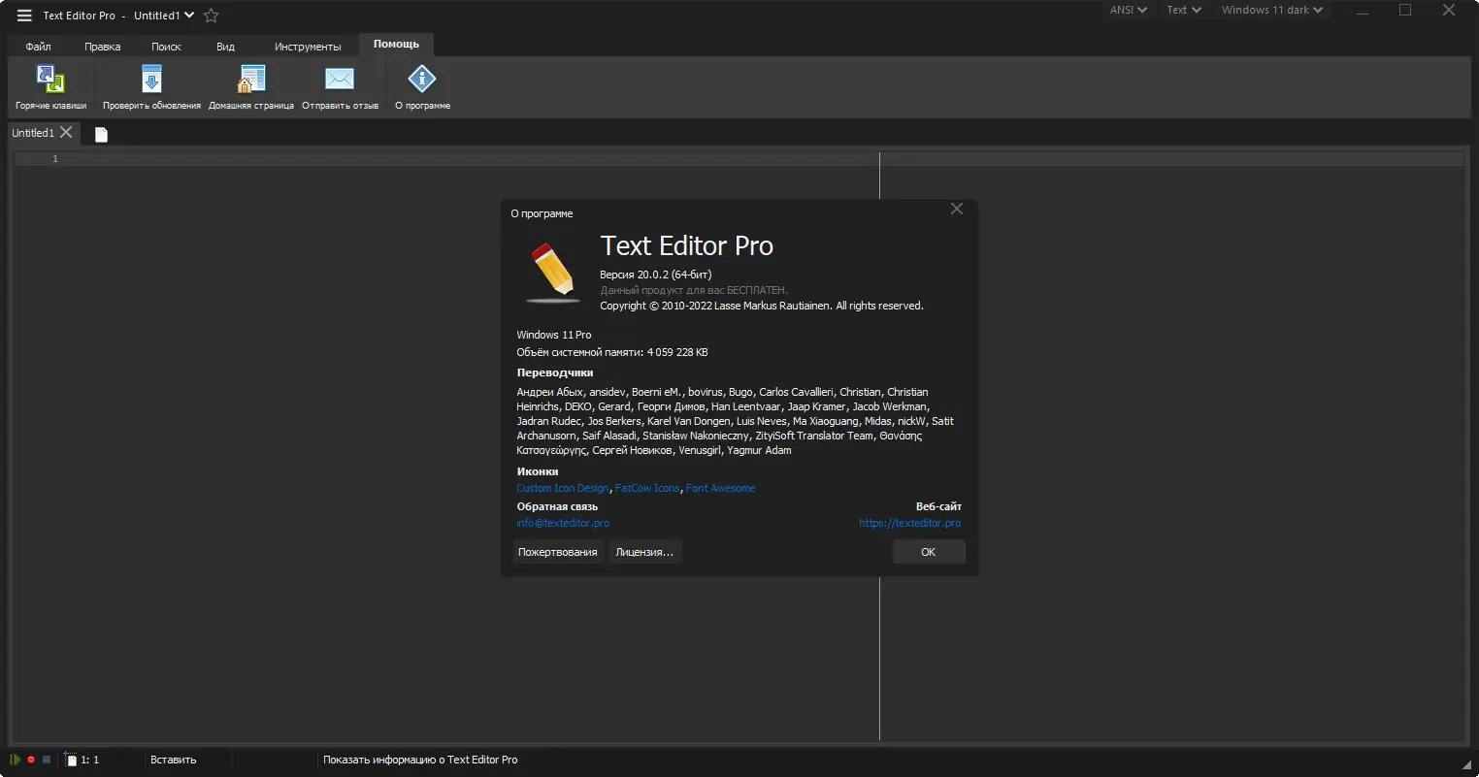Open the Text file type dropdown

(1182, 10)
